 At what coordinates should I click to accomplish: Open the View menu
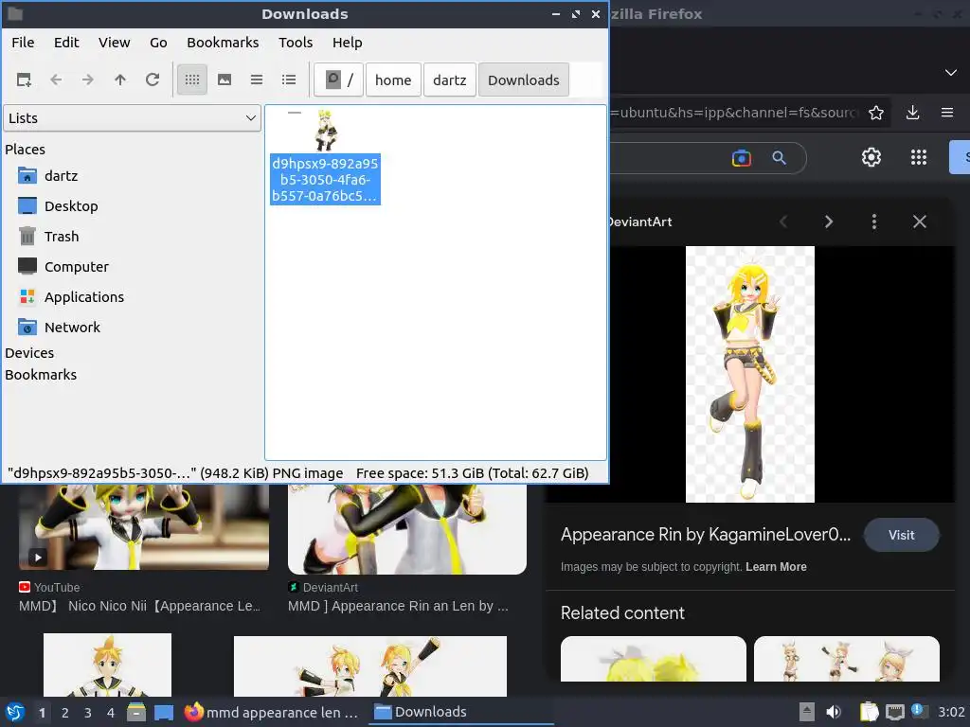pyautogui.click(x=115, y=43)
